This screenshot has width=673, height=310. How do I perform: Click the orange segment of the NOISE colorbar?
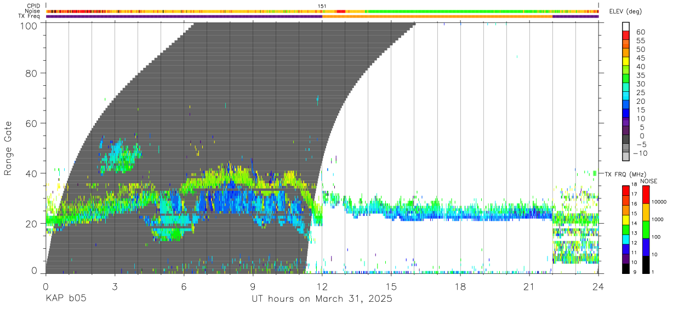click(646, 212)
